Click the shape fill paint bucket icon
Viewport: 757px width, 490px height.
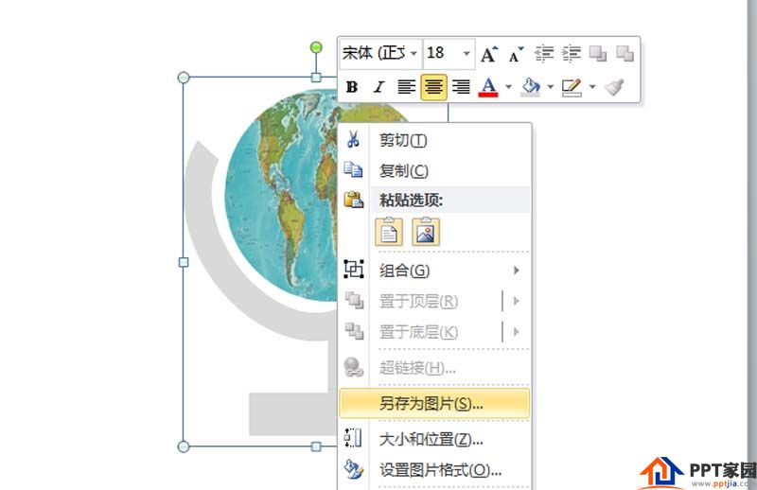click(530, 87)
